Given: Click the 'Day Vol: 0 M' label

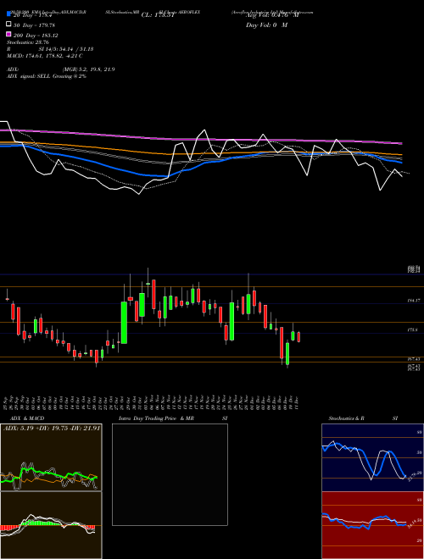Looking at the screenshot, I should (x=266, y=25).
